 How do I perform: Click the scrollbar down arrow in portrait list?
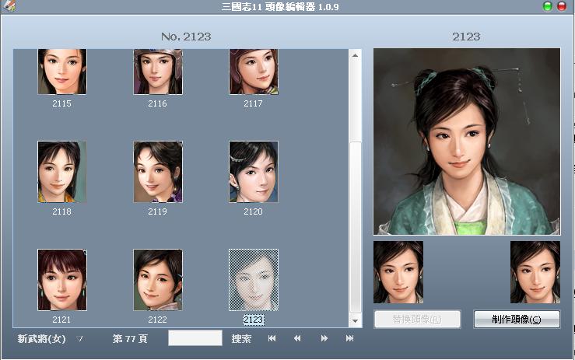click(x=355, y=321)
